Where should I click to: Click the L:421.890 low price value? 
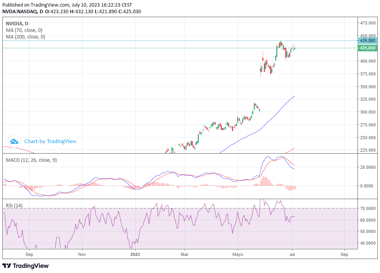click(x=106, y=11)
